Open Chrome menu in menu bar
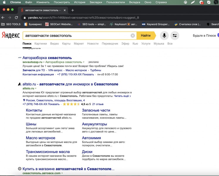This screenshot has width=219, height=176. click(x=16, y=2)
